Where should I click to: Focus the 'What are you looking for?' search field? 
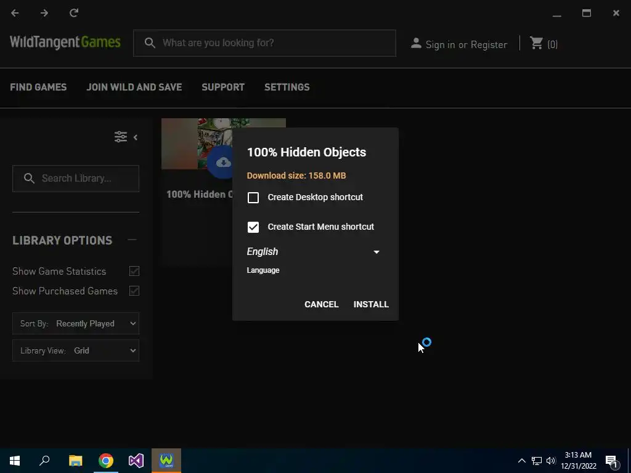coord(264,43)
